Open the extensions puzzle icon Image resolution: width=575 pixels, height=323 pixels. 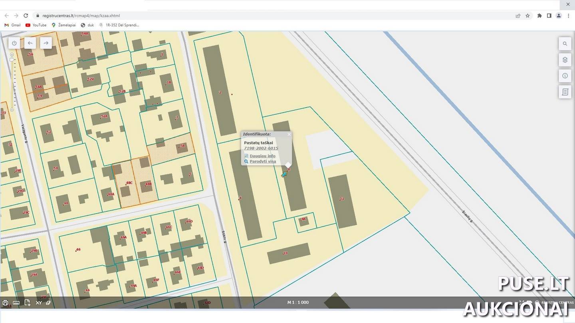pos(539,16)
